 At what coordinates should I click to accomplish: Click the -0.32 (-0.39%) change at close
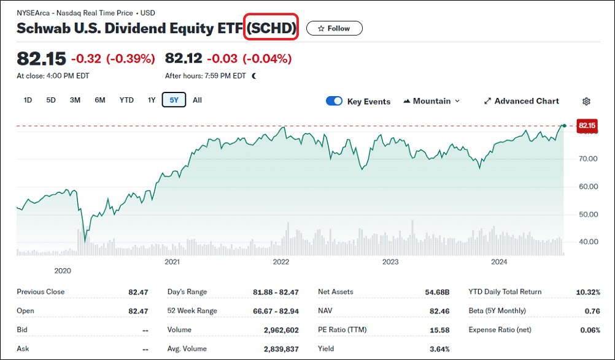[x=113, y=59]
